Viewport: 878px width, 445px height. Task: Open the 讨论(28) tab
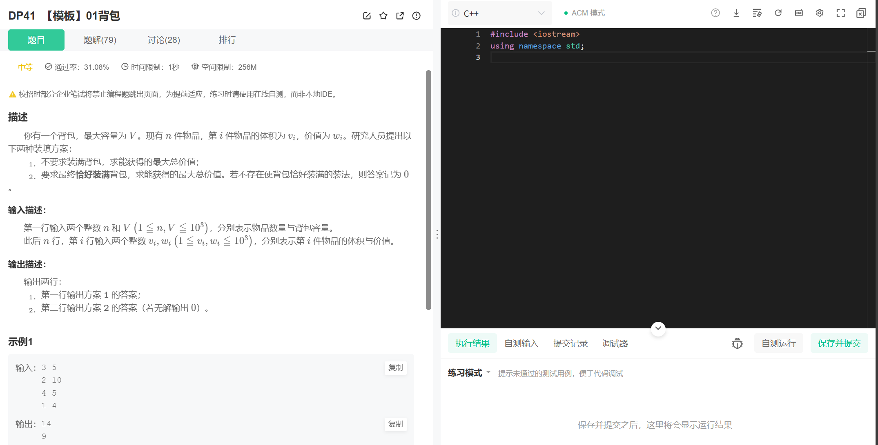pyautogui.click(x=164, y=40)
